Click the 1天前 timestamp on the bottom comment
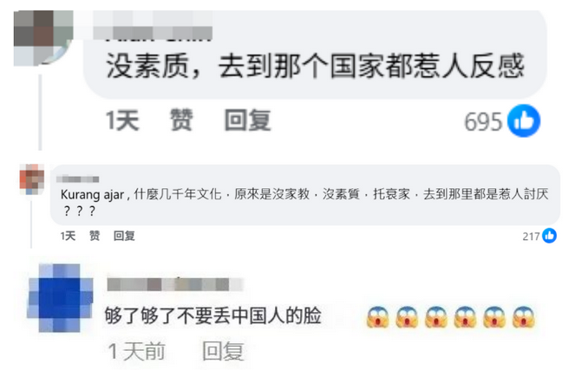Image resolution: width=575 pixels, height=370 pixels. [x=137, y=351]
